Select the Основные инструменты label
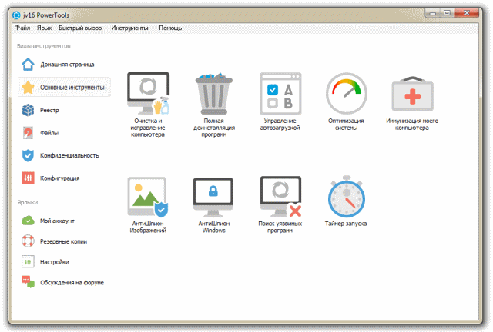Image resolution: width=493 pixels, height=332 pixels. (72, 88)
